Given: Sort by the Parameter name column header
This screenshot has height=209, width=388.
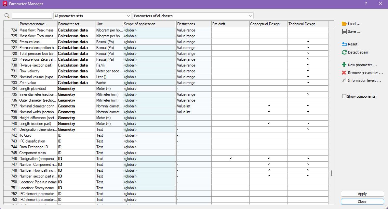Looking at the screenshot, I should pyautogui.click(x=38, y=24).
